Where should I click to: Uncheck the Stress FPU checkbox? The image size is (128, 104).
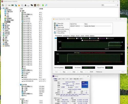point(57,25)
